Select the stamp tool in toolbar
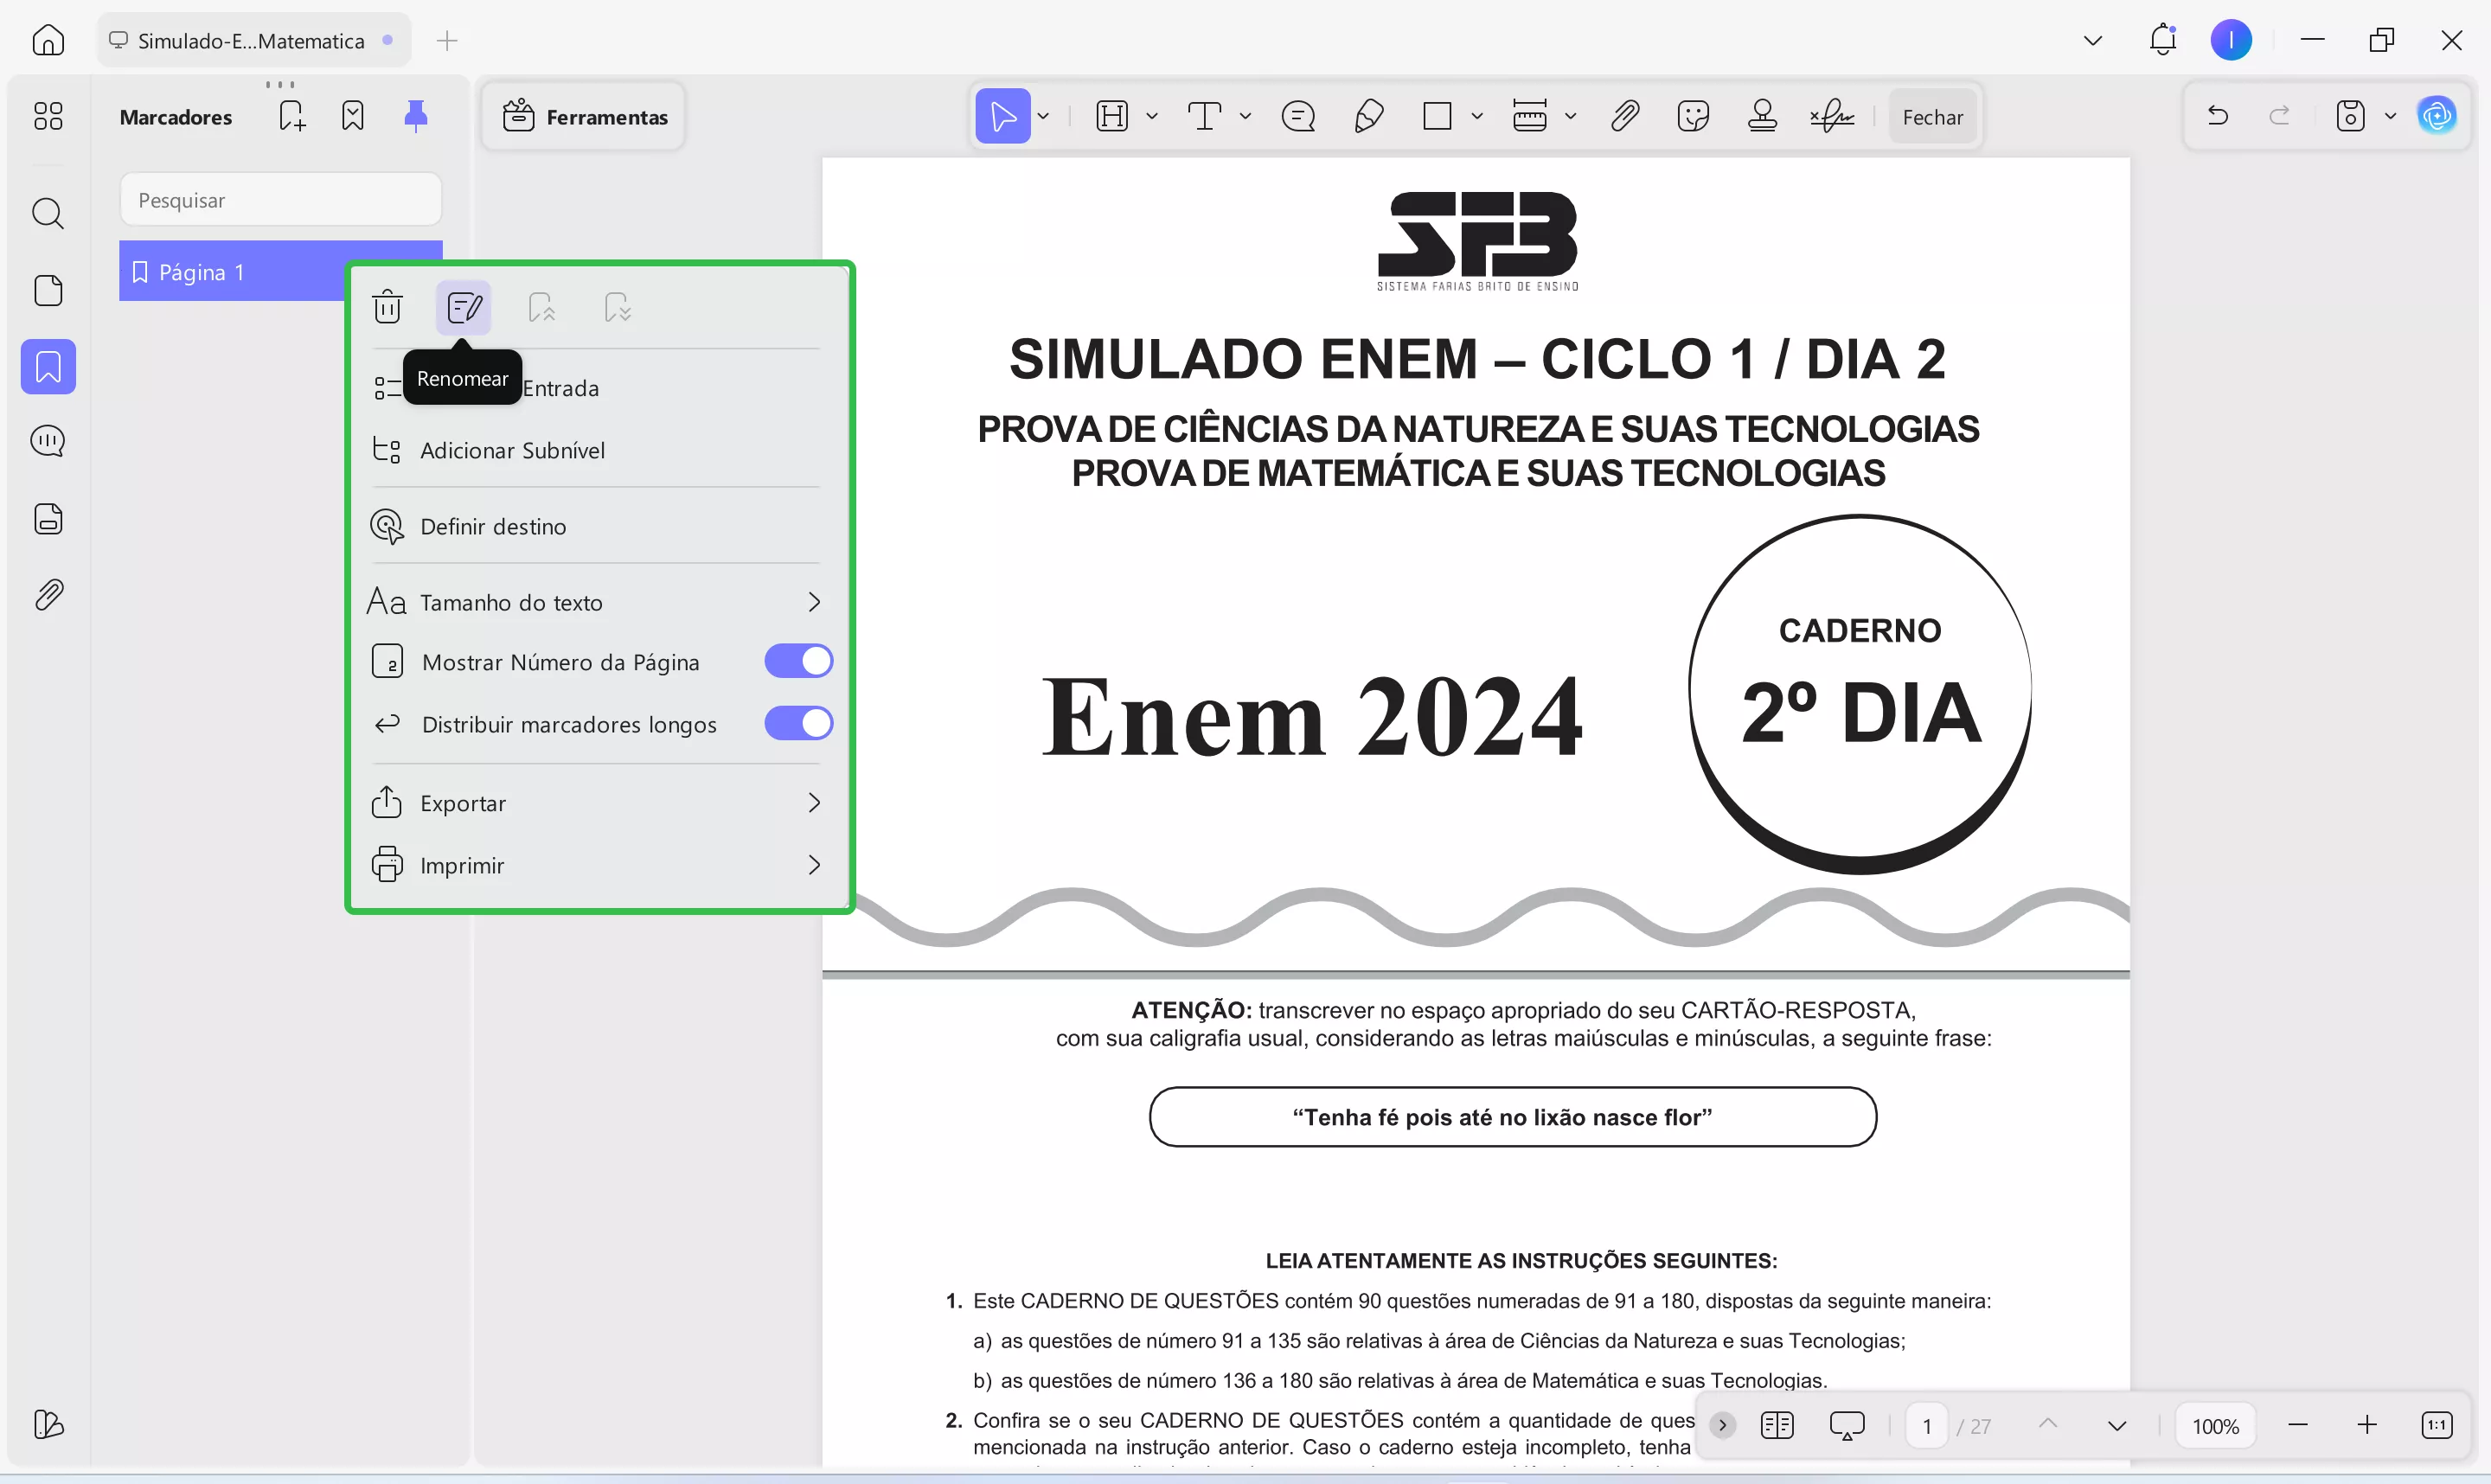Viewport: 2491px width, 1484px height. pos(1761,117)
